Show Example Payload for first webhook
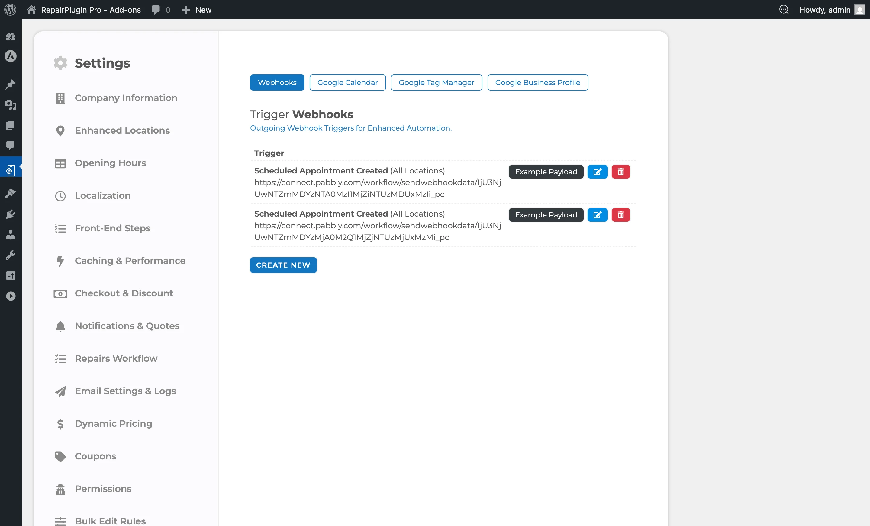This screenshot has height=526, width=870. click(546, 172)
